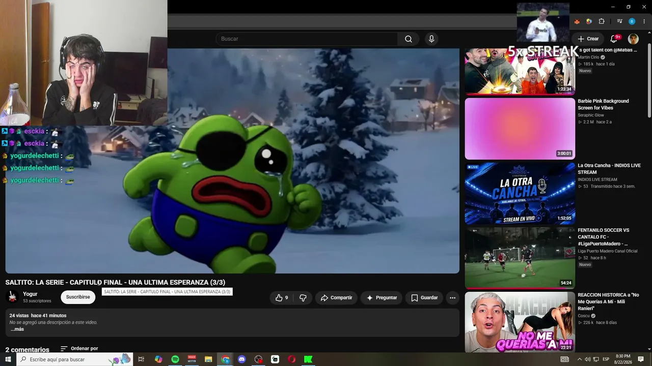Image resolution: width=652 pixels, height=366 pixels.
Task: Open YouTube notifications bell
Action: (x=614, y=39)
